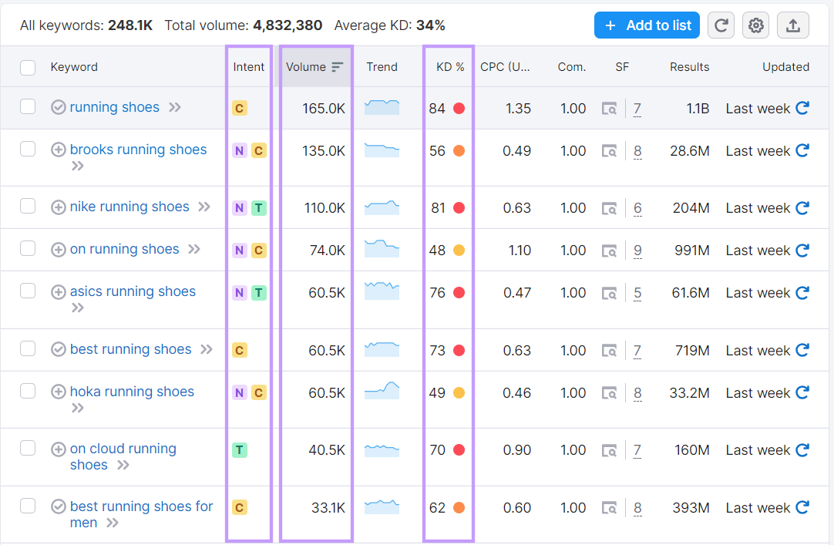The height and width of the screenshot is (545, 834).
Task: View SERP icon for 'hoka running shoes'
Action: pyautogui.click(x=609, y=393)
